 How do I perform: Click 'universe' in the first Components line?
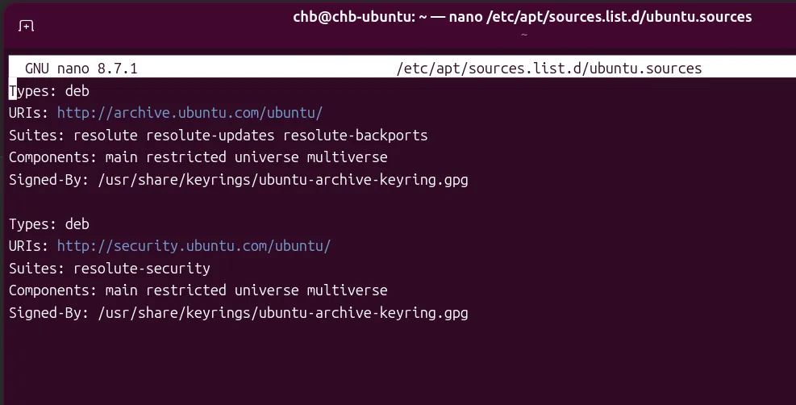(x=266, y=157)
